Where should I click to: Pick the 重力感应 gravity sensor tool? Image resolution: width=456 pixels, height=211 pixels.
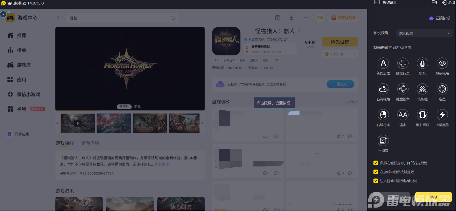coord(423,115)
